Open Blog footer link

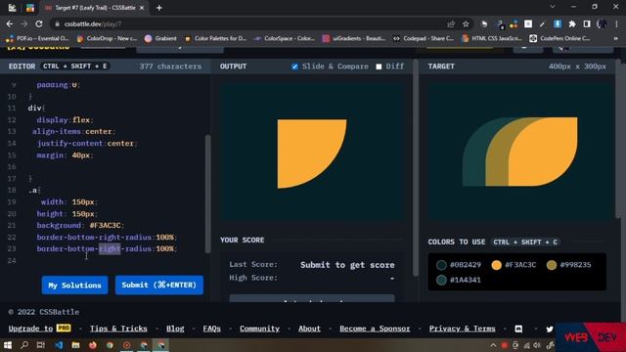175,329
